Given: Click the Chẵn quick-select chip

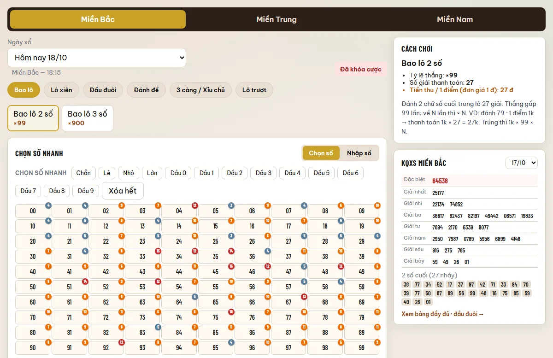Looking at the screenshot, I should (83, 173).
